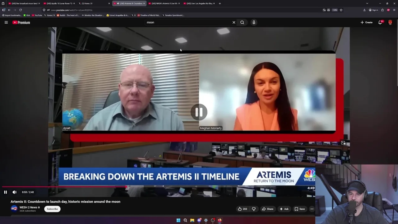Open the Windows Start menu
This screenshot has width=398, height=224.
[x=178, y=220]
